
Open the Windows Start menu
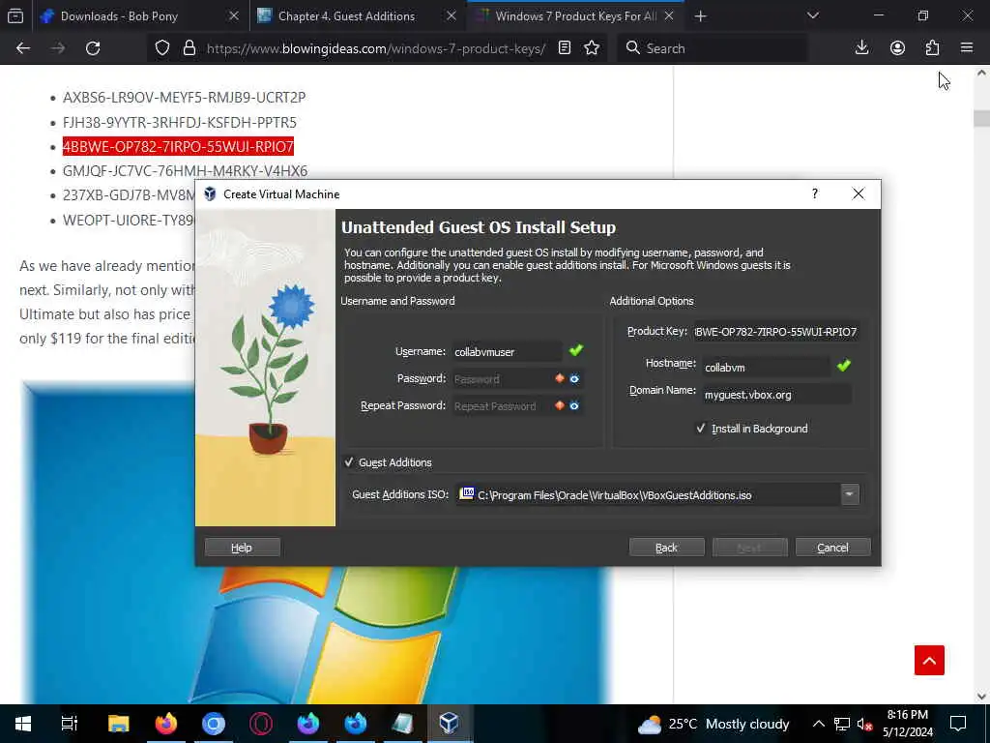(x=23, y=724)
